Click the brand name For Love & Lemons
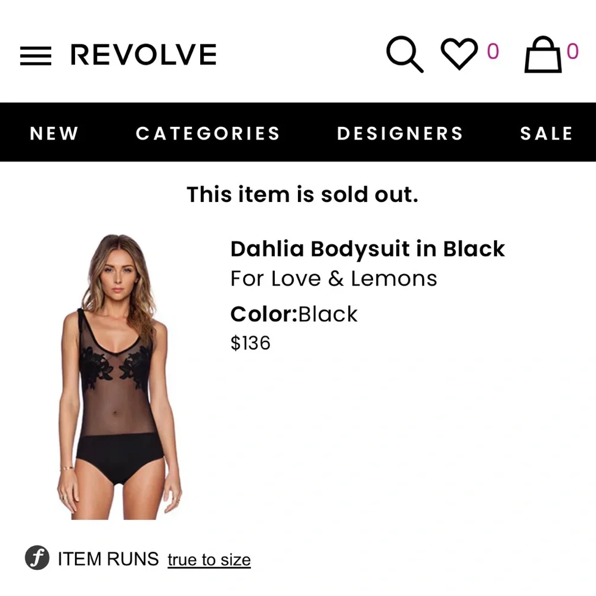Image resolution: width=596 pixels, height=596 pixels. pos(334,278)
